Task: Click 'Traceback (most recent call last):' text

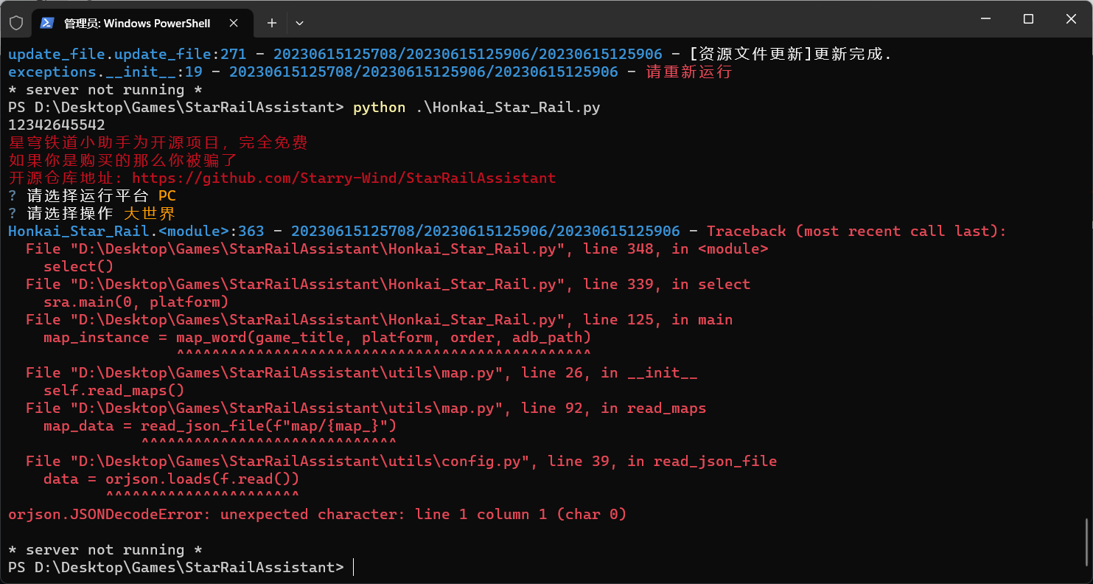Action: [857, 231]
